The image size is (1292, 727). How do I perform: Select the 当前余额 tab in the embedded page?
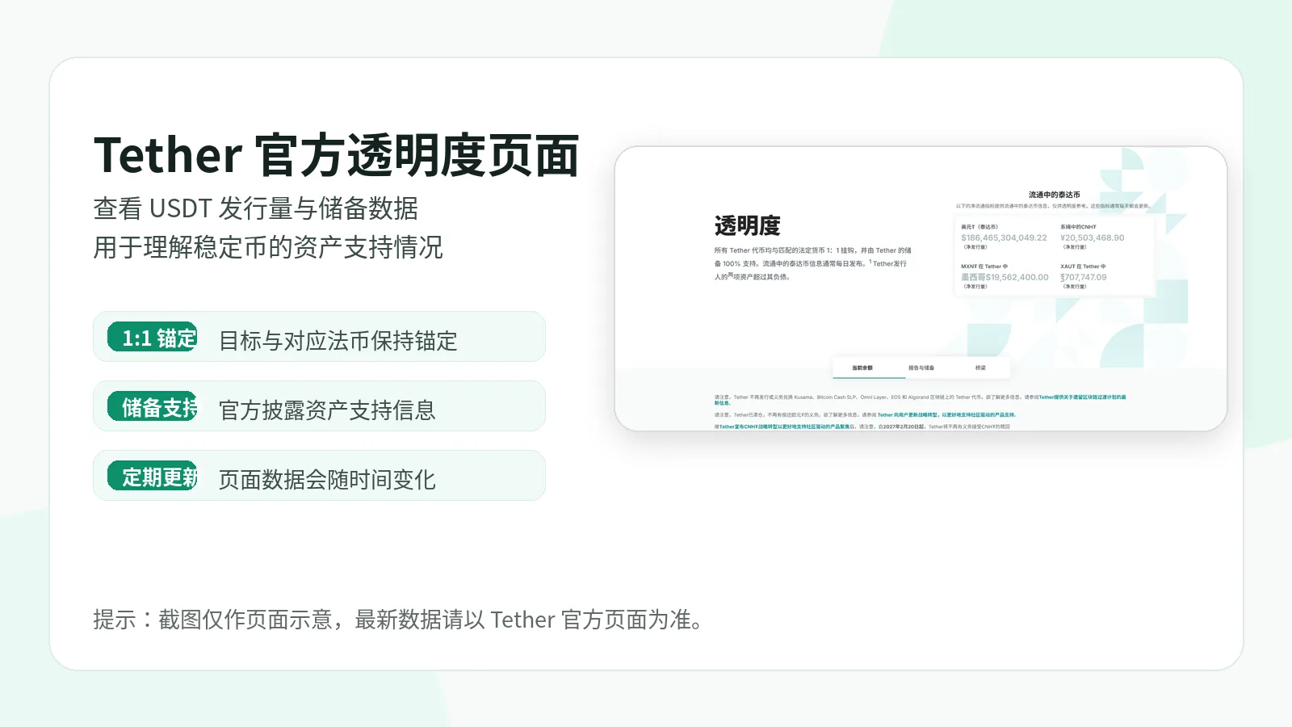862,368
